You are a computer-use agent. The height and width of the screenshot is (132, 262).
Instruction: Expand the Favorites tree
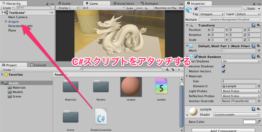pos(2,75)
